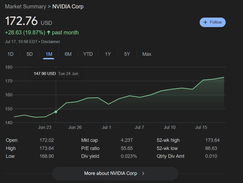Click the green up arrow beside past month
The width and height of the screenshot is (243, 183).
click(x=48, y=32)
